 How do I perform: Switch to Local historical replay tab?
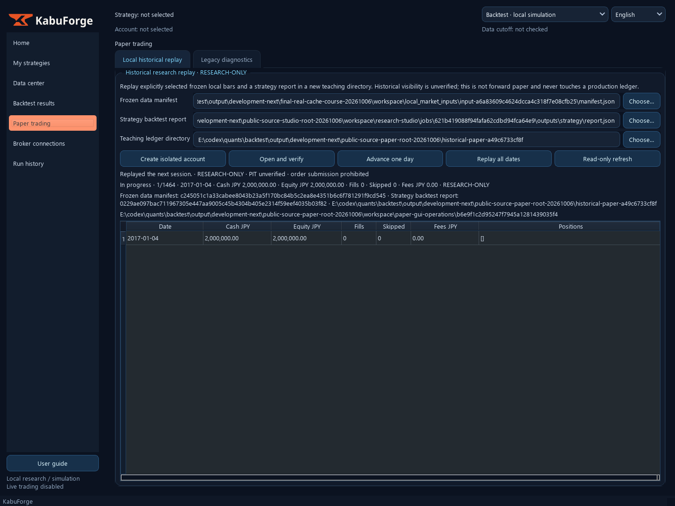[x=152, y=60]
